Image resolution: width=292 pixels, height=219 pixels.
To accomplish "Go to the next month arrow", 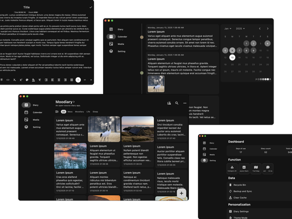I will (x=268, y=29).
